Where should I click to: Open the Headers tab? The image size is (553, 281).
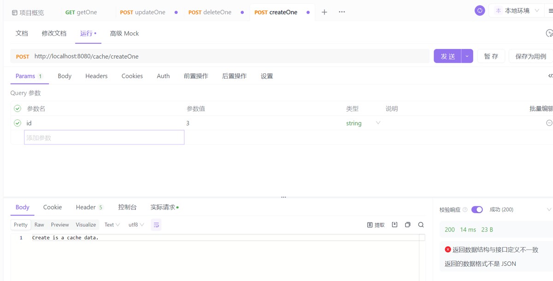(96, 76)
